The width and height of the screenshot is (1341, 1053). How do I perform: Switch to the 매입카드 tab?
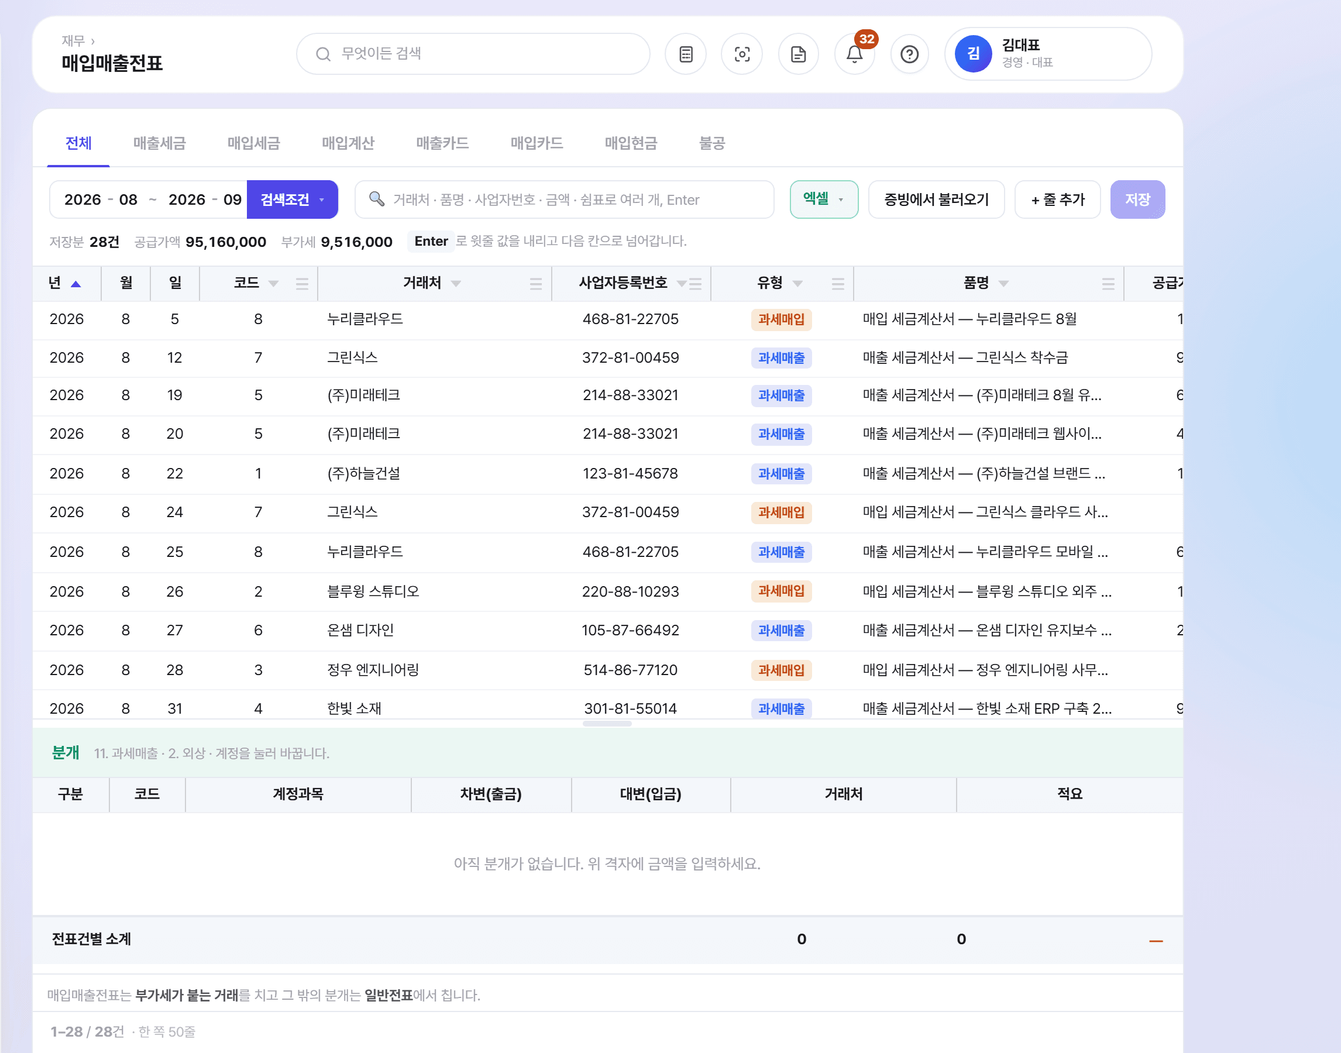(537, 143)
